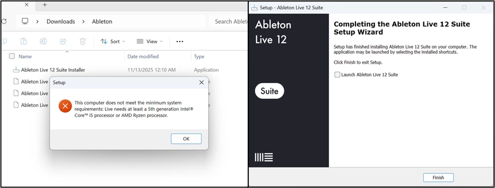
Task: Close the Setup error dialog
Action: click(201, 83)
